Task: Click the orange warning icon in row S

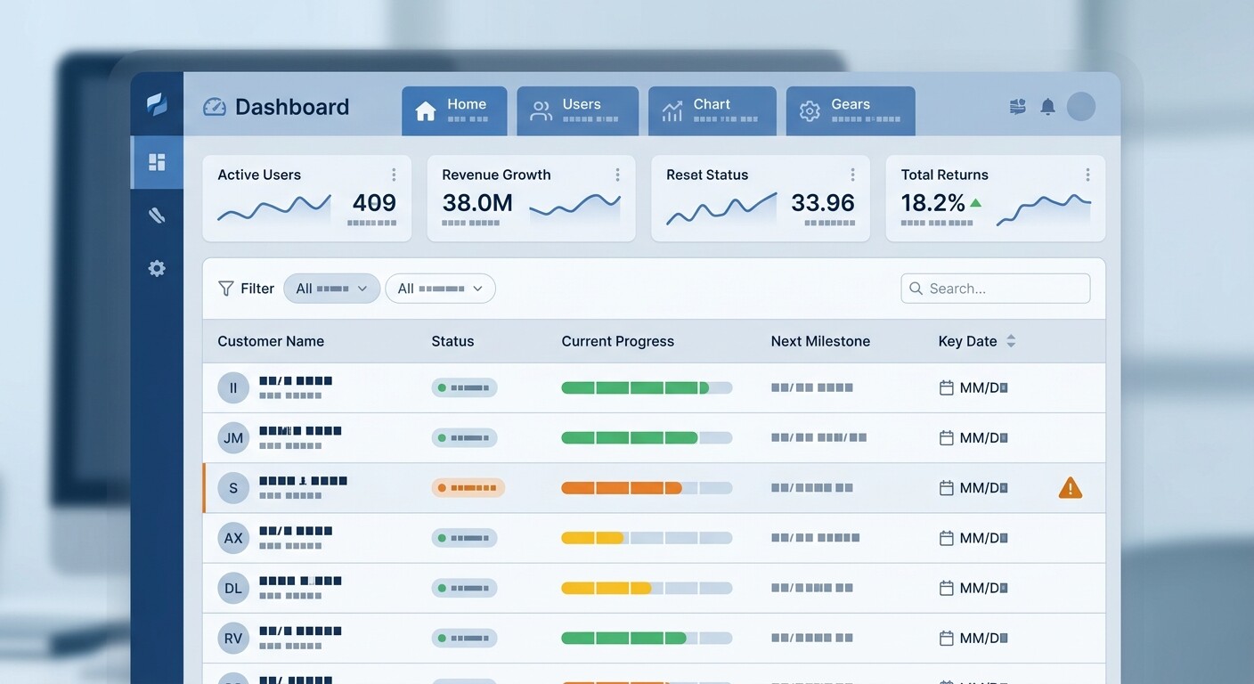Action: [x=1071, y=488]
